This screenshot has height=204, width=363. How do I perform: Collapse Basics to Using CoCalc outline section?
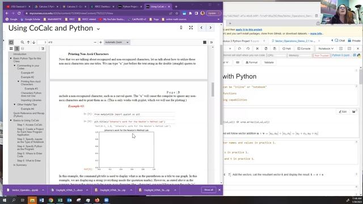11,120
